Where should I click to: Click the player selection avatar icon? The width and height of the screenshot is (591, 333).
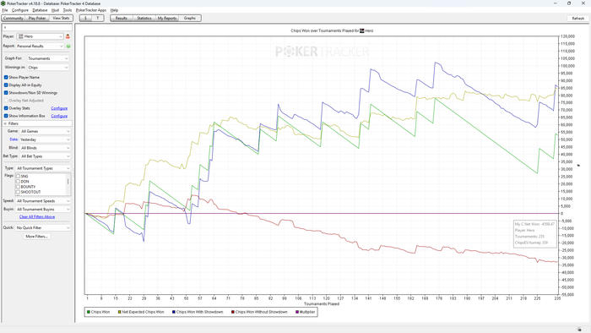pos(68,36)
